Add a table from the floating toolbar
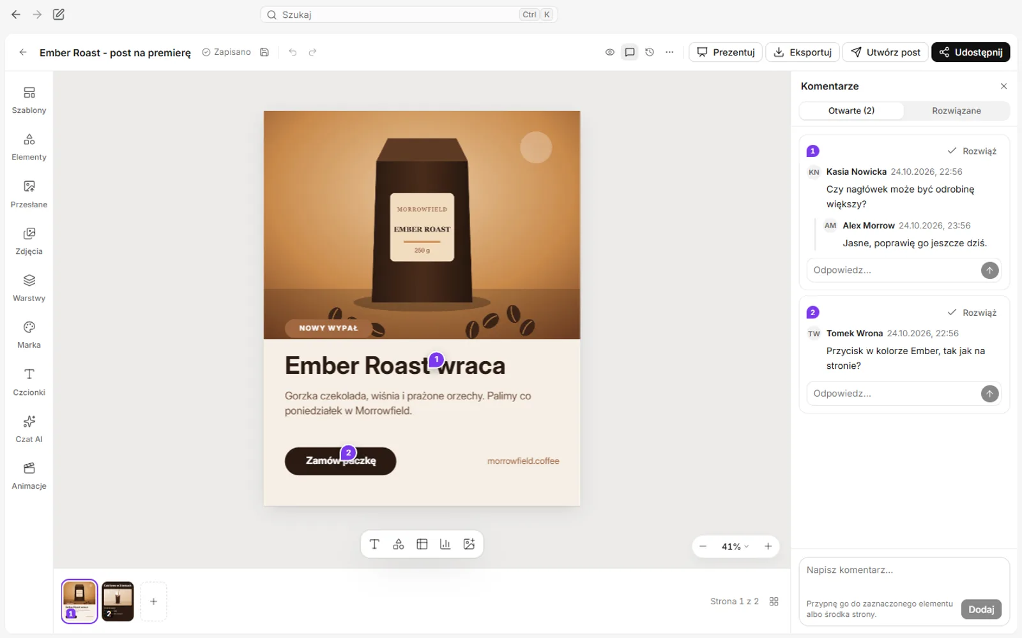This screenshot has width=1022, height=638. (422, 544)
